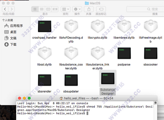Select the psdparse exec file icon
Image resolution: width=164 pixels, height=120 pixels.
point(124,53)
